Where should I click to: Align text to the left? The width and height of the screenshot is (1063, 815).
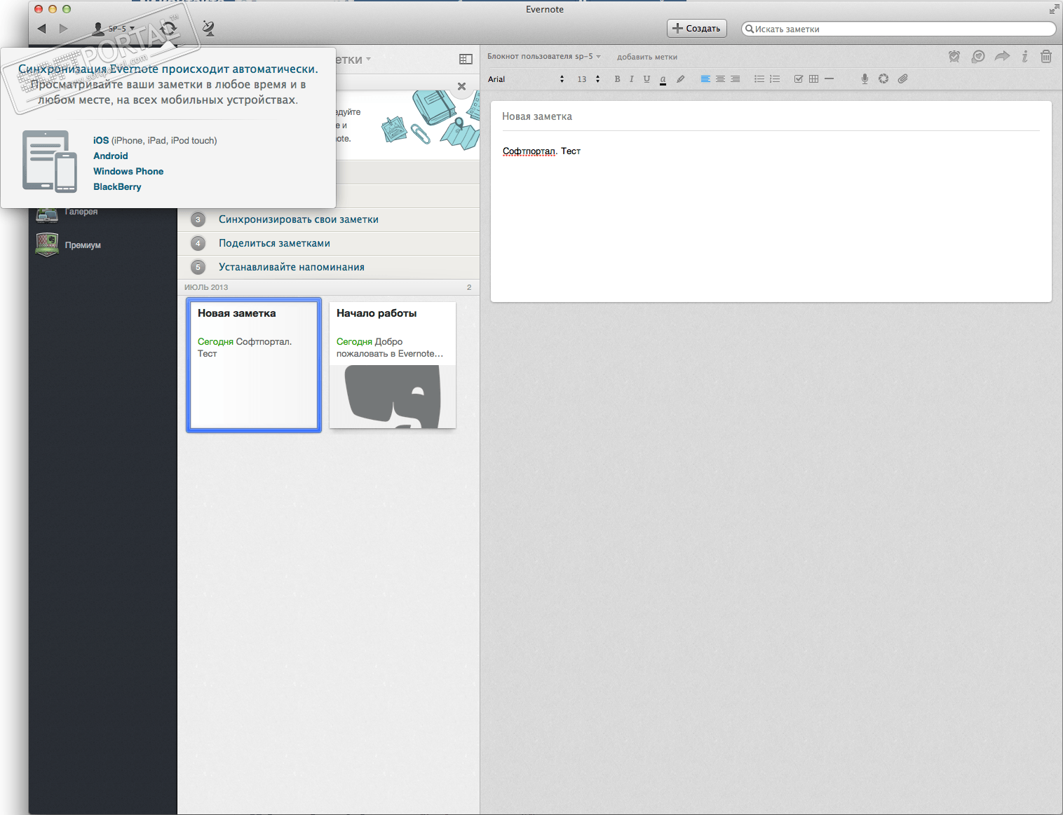pos(705,79)
